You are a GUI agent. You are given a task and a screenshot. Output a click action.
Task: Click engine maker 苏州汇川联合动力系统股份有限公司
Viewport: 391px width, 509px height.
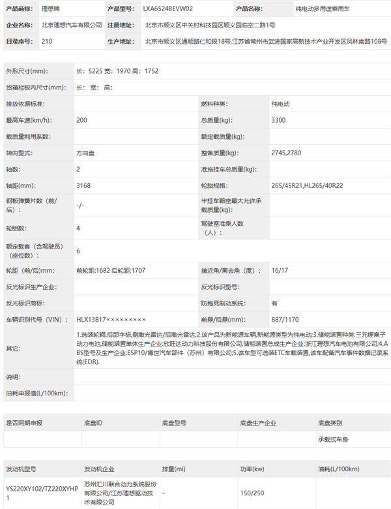[x=121, y=493]
